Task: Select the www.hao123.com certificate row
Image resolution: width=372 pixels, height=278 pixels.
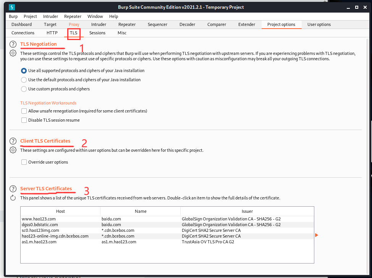Action: tap(167, 219)
